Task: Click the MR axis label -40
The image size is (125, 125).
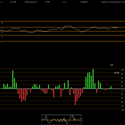Action: click(x=122, y=98)
